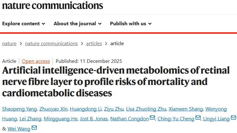Click mail icon after Lingyi Liang
This screenshot has width=237, height=133.
click(x=234, y=118)
